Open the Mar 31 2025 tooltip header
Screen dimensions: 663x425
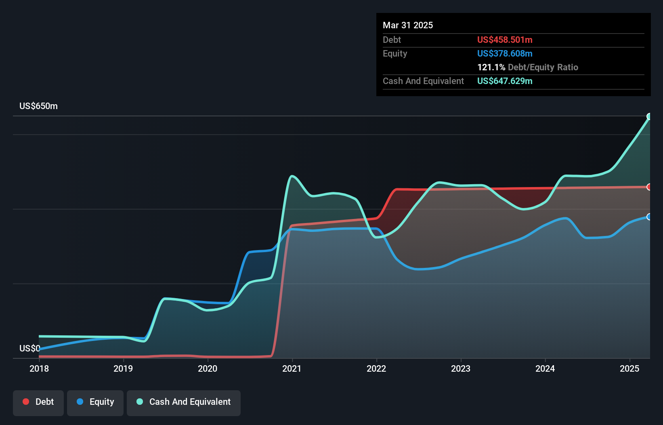pyautogui.click(x=408, y=25)
